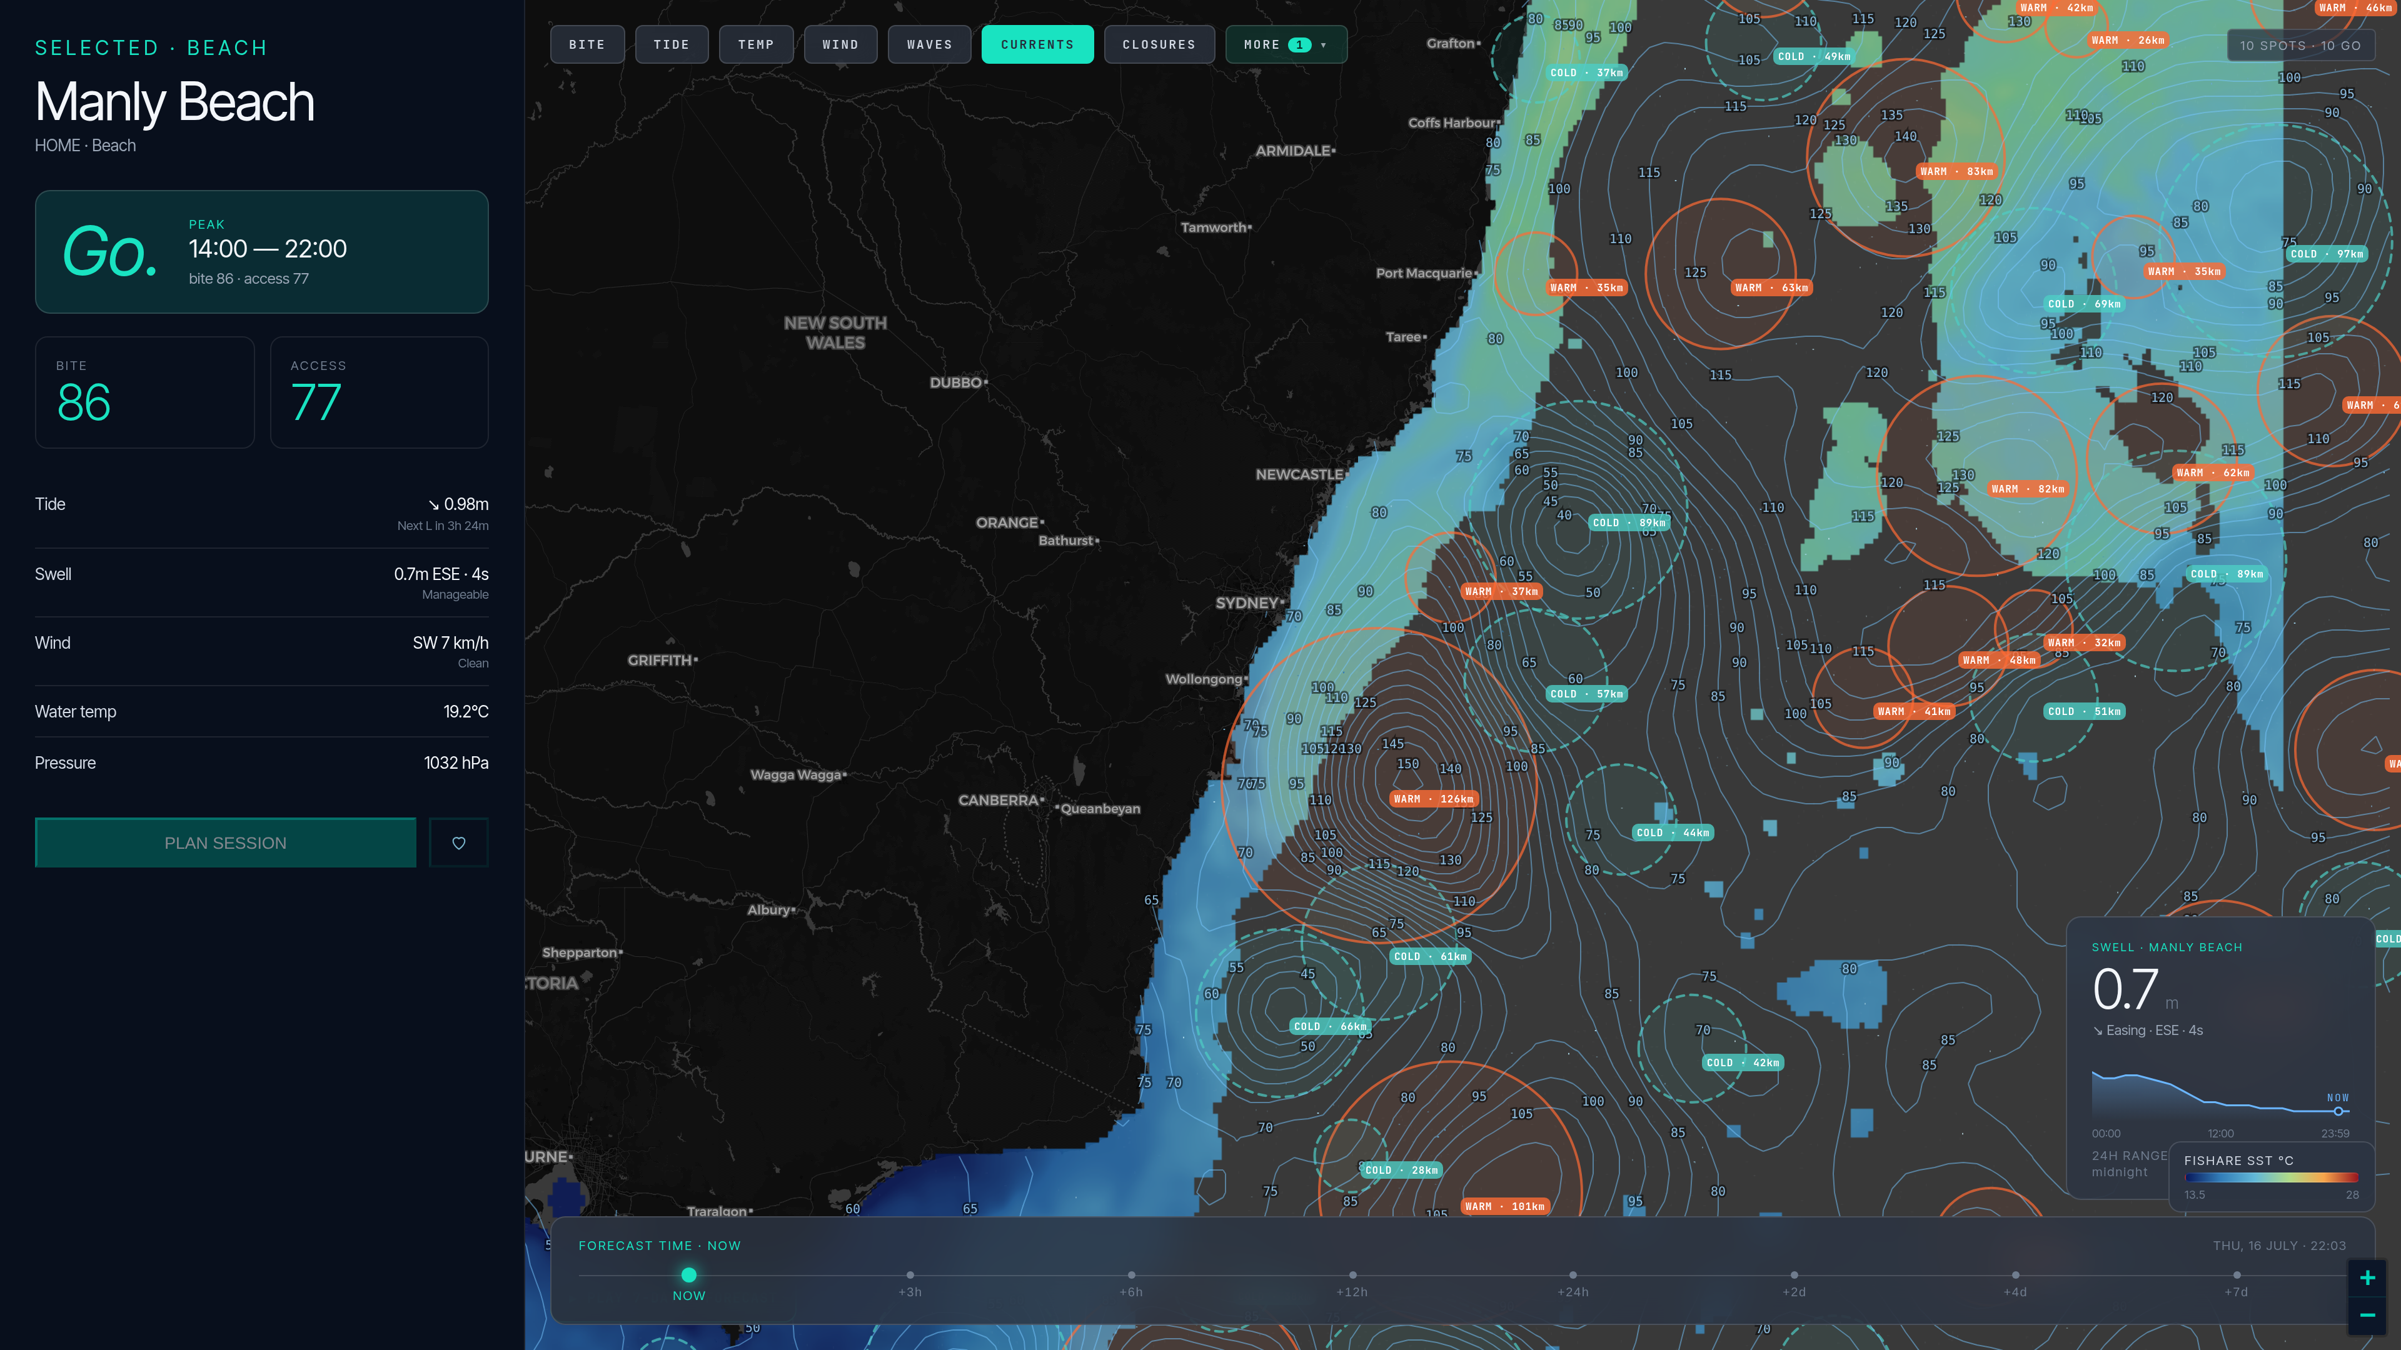The width and height of the screenshot is (2401, 1350).
Task: Toggle the WAVES map layer
Action: [x=929, y=45]
